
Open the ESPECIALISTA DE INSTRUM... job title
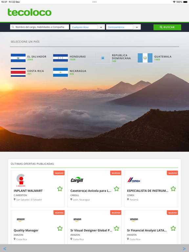pos(148,191)
